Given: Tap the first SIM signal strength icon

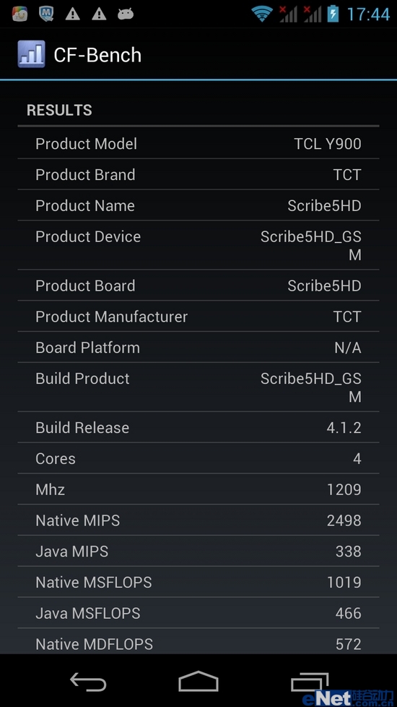Looking at the screenshot, I should click(x=288, y=14).
